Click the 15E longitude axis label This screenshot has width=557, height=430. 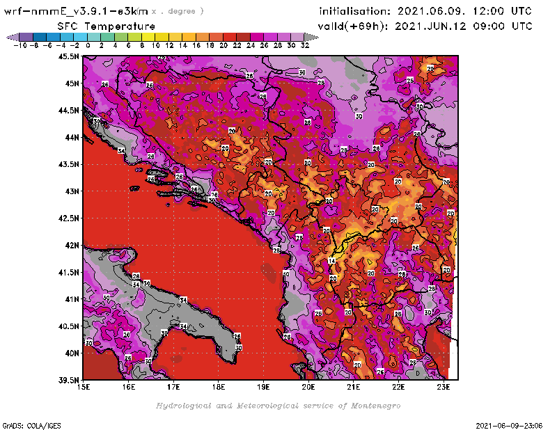coord(84,388)
